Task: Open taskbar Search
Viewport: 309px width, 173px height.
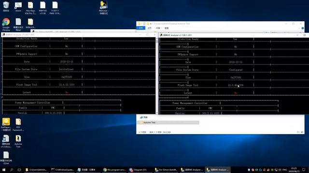Action: coord(12,170)
